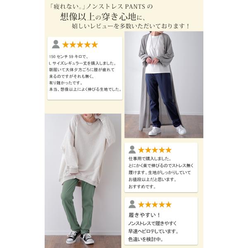Click the subheading 嬉しいレビューを多数いただいております
The width and height of the screenshot is (248, 248).
pos(131,26)
